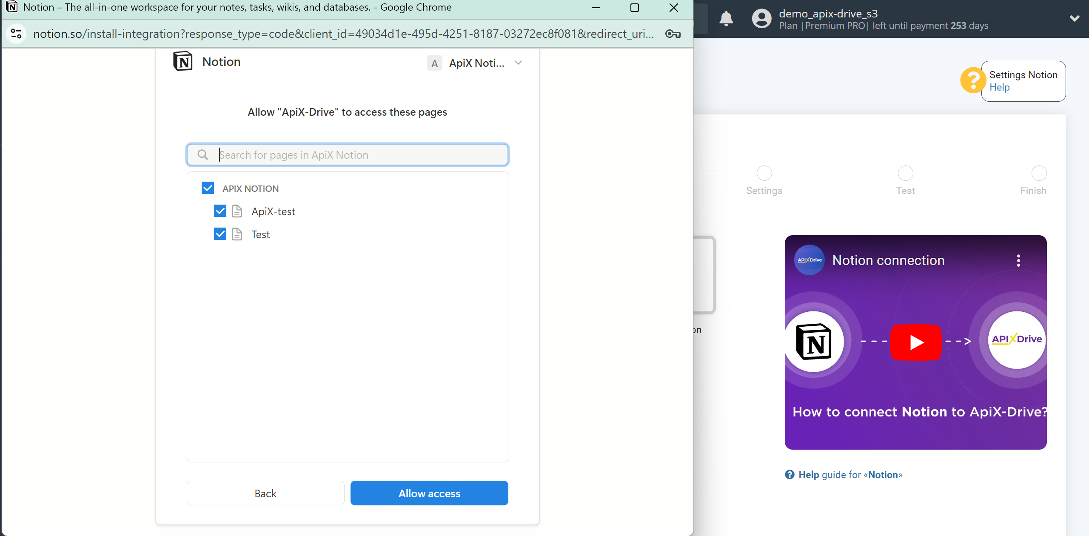This screenshot has width=1089, height=536.
Task: Click the Test page document icon
Action: (237, 234)
